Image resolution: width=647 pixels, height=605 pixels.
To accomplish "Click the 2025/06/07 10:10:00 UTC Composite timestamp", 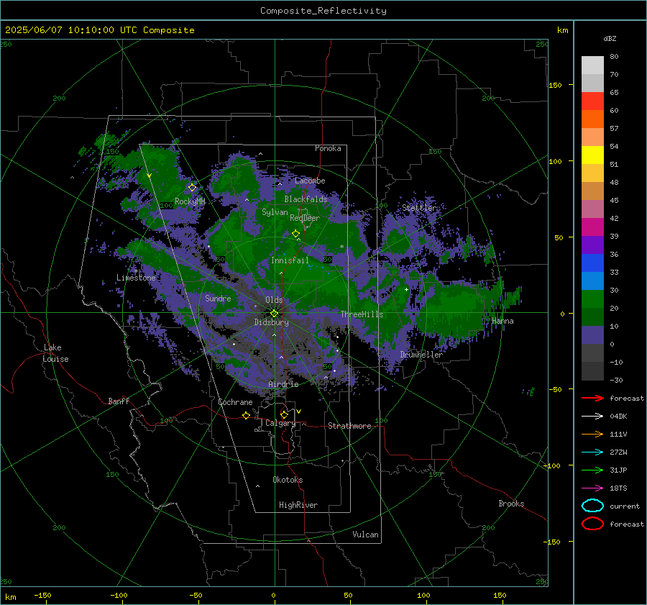I will (x=99, y=30).
